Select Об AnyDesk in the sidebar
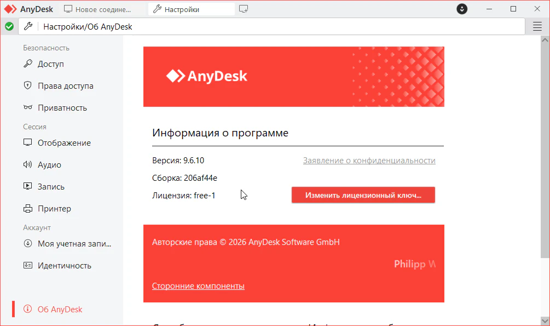This screenshot has height=326, width=550. [x=60, y=310]
